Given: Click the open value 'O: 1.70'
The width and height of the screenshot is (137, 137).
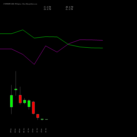Looking at the screenshot, I should [47, 9].
